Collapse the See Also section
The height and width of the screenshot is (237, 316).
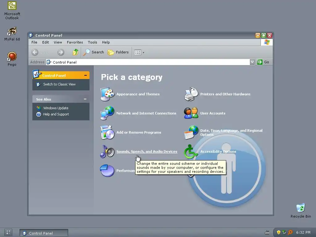click(85, 99)
